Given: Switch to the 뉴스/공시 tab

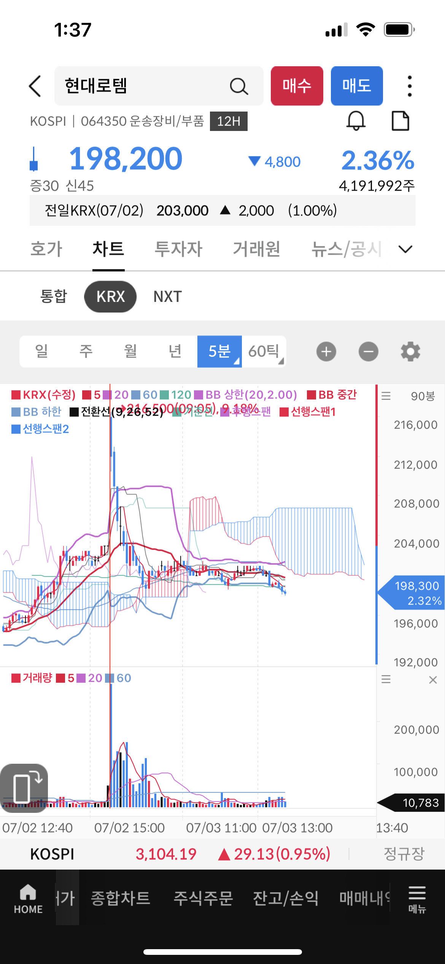Looking at the screenshot, I should (346, 249).
